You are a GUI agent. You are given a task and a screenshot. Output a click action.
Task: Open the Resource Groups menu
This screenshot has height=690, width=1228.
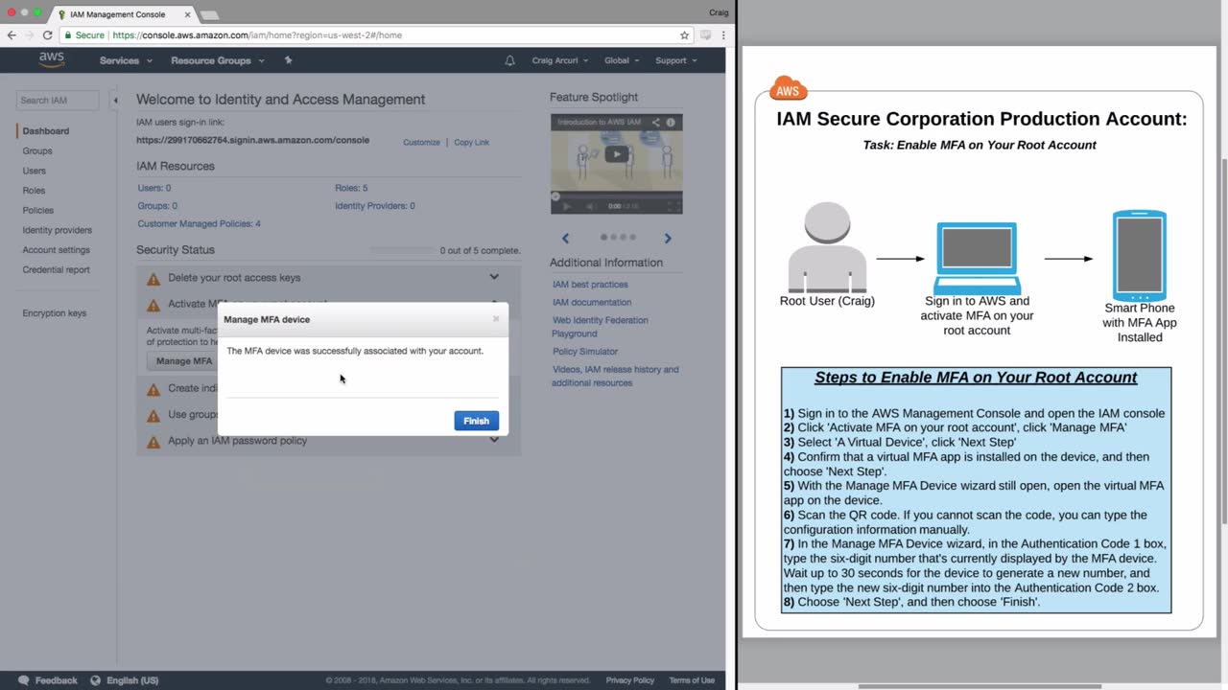(216, 60)
